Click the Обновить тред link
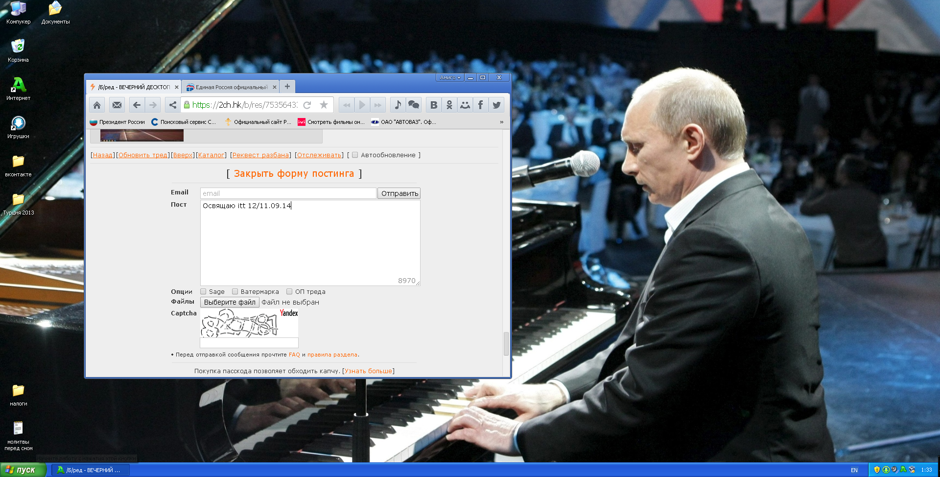Screen dimensions: 940x477 tap(143, 155)
